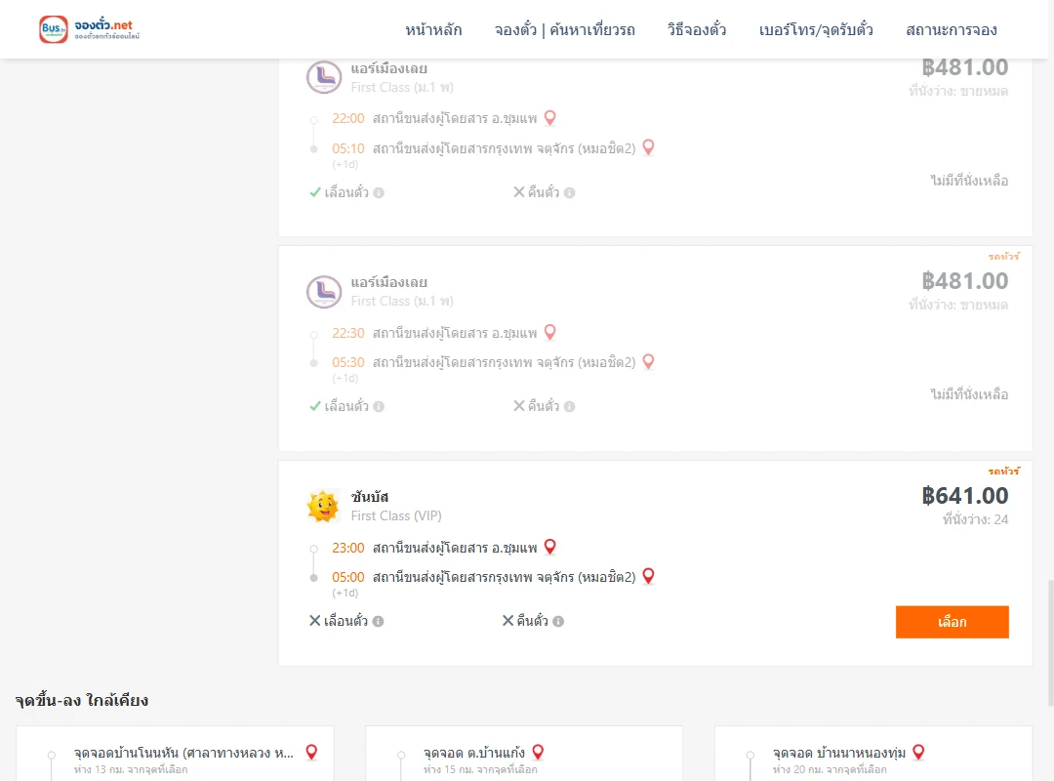Open วิธีจองตั๋ว in the navigation
This screenshot has height=781, width=1054.
697,29
